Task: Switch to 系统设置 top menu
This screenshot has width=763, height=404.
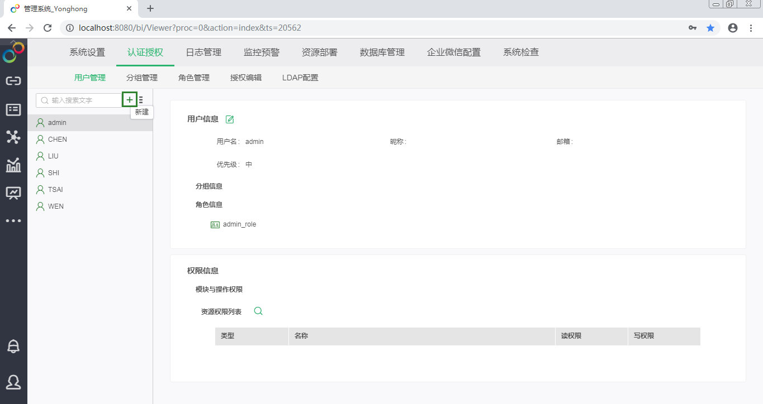Action: (x=87, y=52)
